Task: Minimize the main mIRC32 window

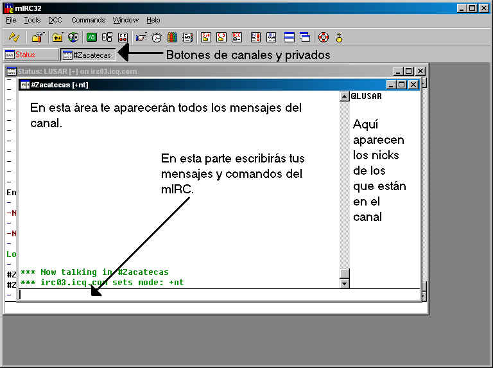Action: pos(462,8)
